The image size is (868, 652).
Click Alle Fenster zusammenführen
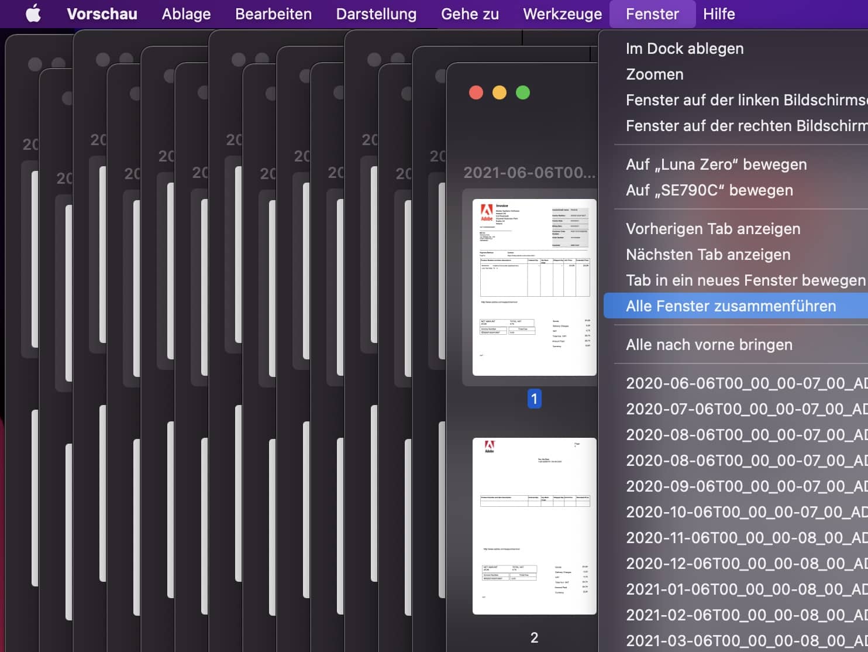(736, 306)
